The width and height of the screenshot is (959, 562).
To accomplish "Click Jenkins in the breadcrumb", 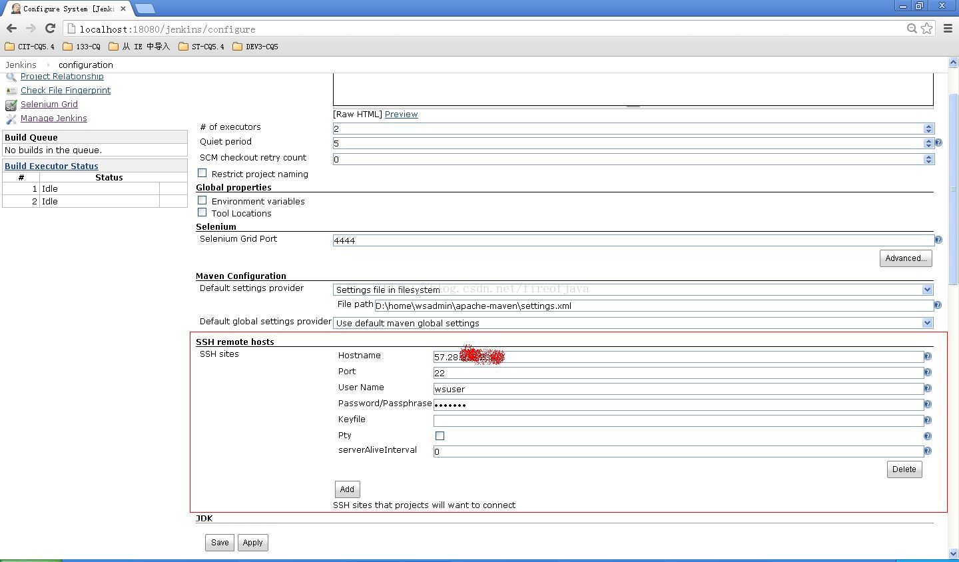I will pos(21,65).
